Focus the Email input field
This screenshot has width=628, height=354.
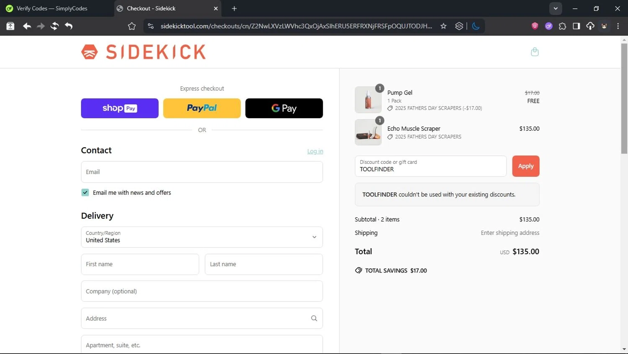pyautogui.click(x=202, y=172)
